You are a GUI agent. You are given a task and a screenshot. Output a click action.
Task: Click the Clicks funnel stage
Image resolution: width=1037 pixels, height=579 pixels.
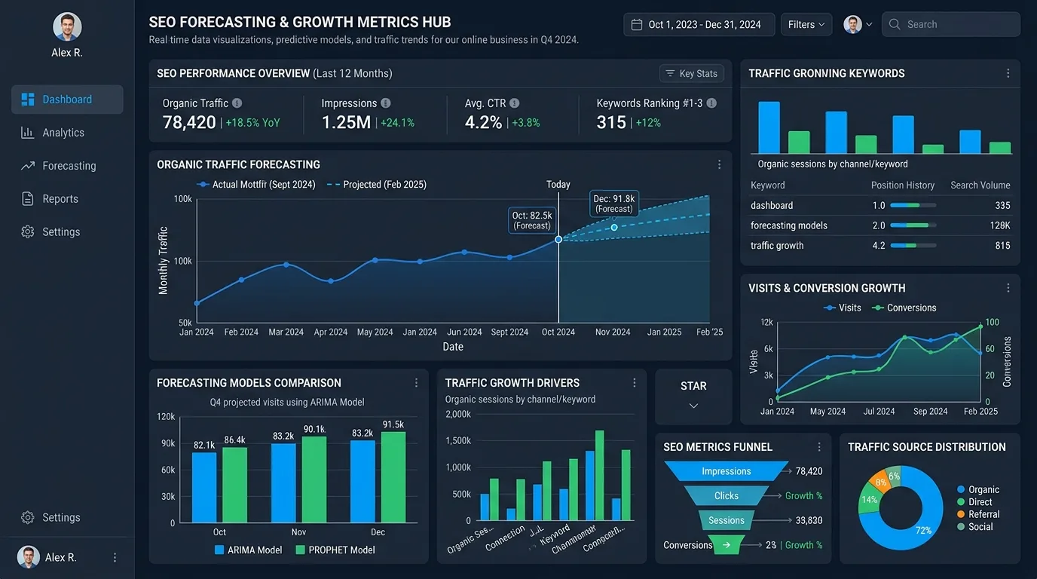(x=727, y=496)
